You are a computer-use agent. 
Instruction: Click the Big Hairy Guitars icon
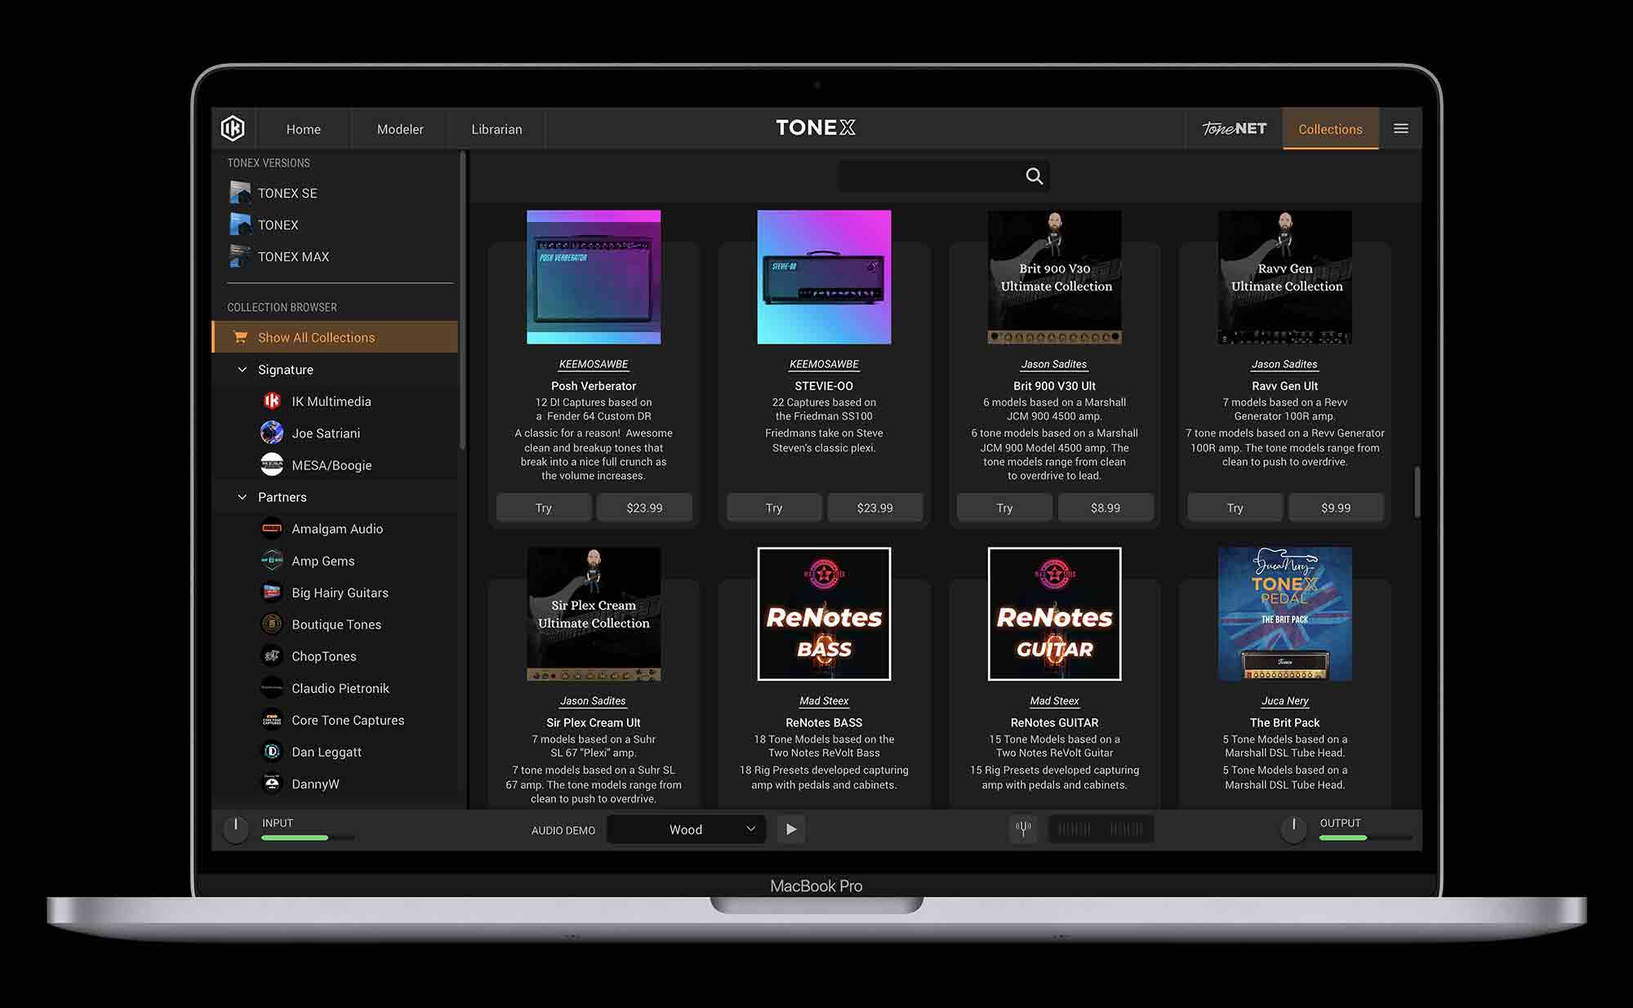(x=272, y=593)
